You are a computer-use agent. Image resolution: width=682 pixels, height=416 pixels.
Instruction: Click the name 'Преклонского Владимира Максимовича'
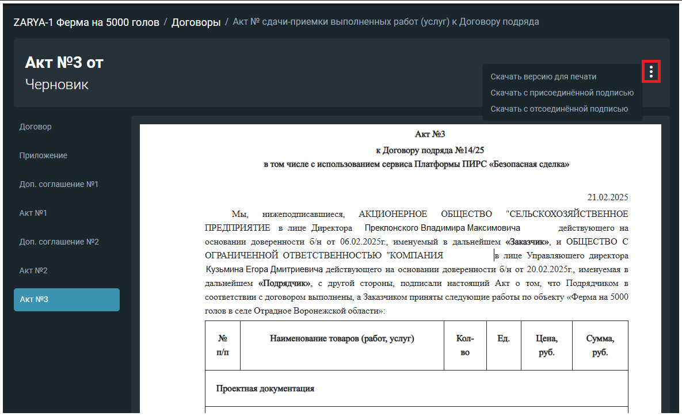coord(443,228)
